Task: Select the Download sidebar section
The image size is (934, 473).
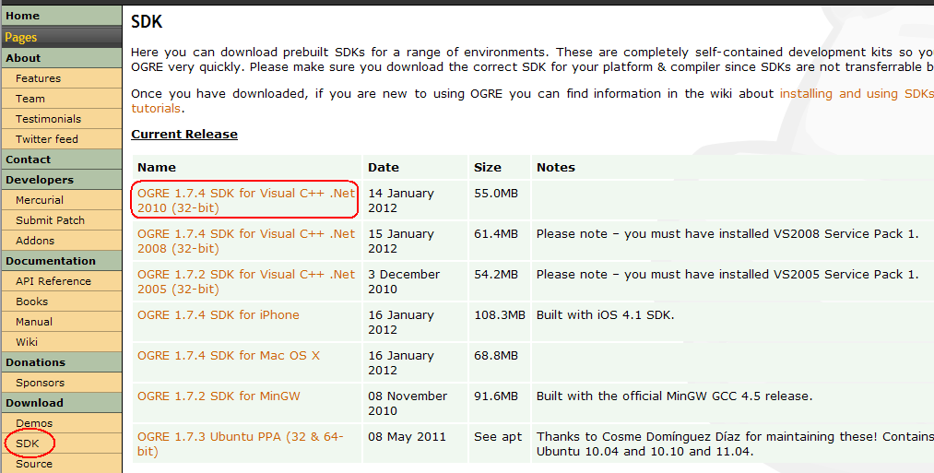Action: pos(62,403)
